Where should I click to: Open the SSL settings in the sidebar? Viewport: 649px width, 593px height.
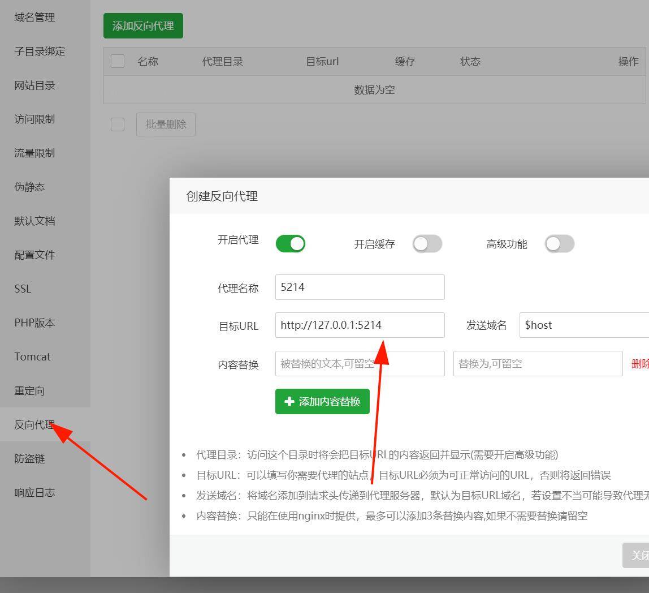[23, 289]
